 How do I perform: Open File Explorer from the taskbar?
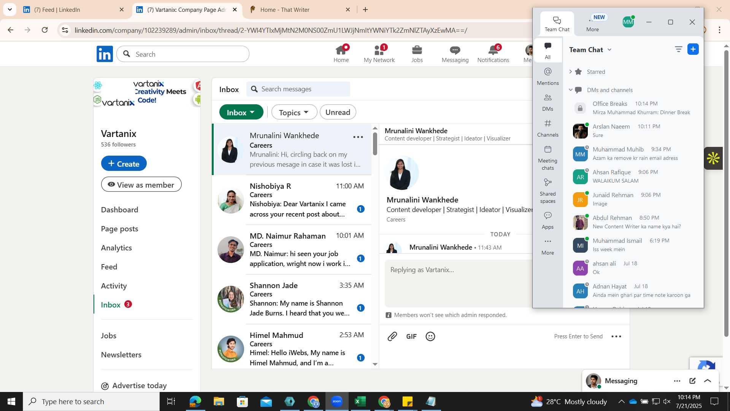coord(219,401)
